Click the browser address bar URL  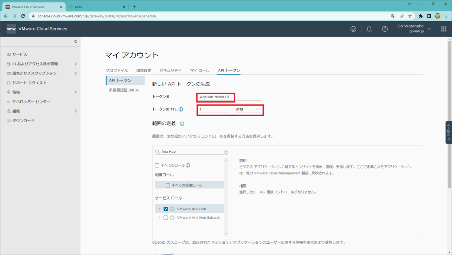[x=96, y=16]
